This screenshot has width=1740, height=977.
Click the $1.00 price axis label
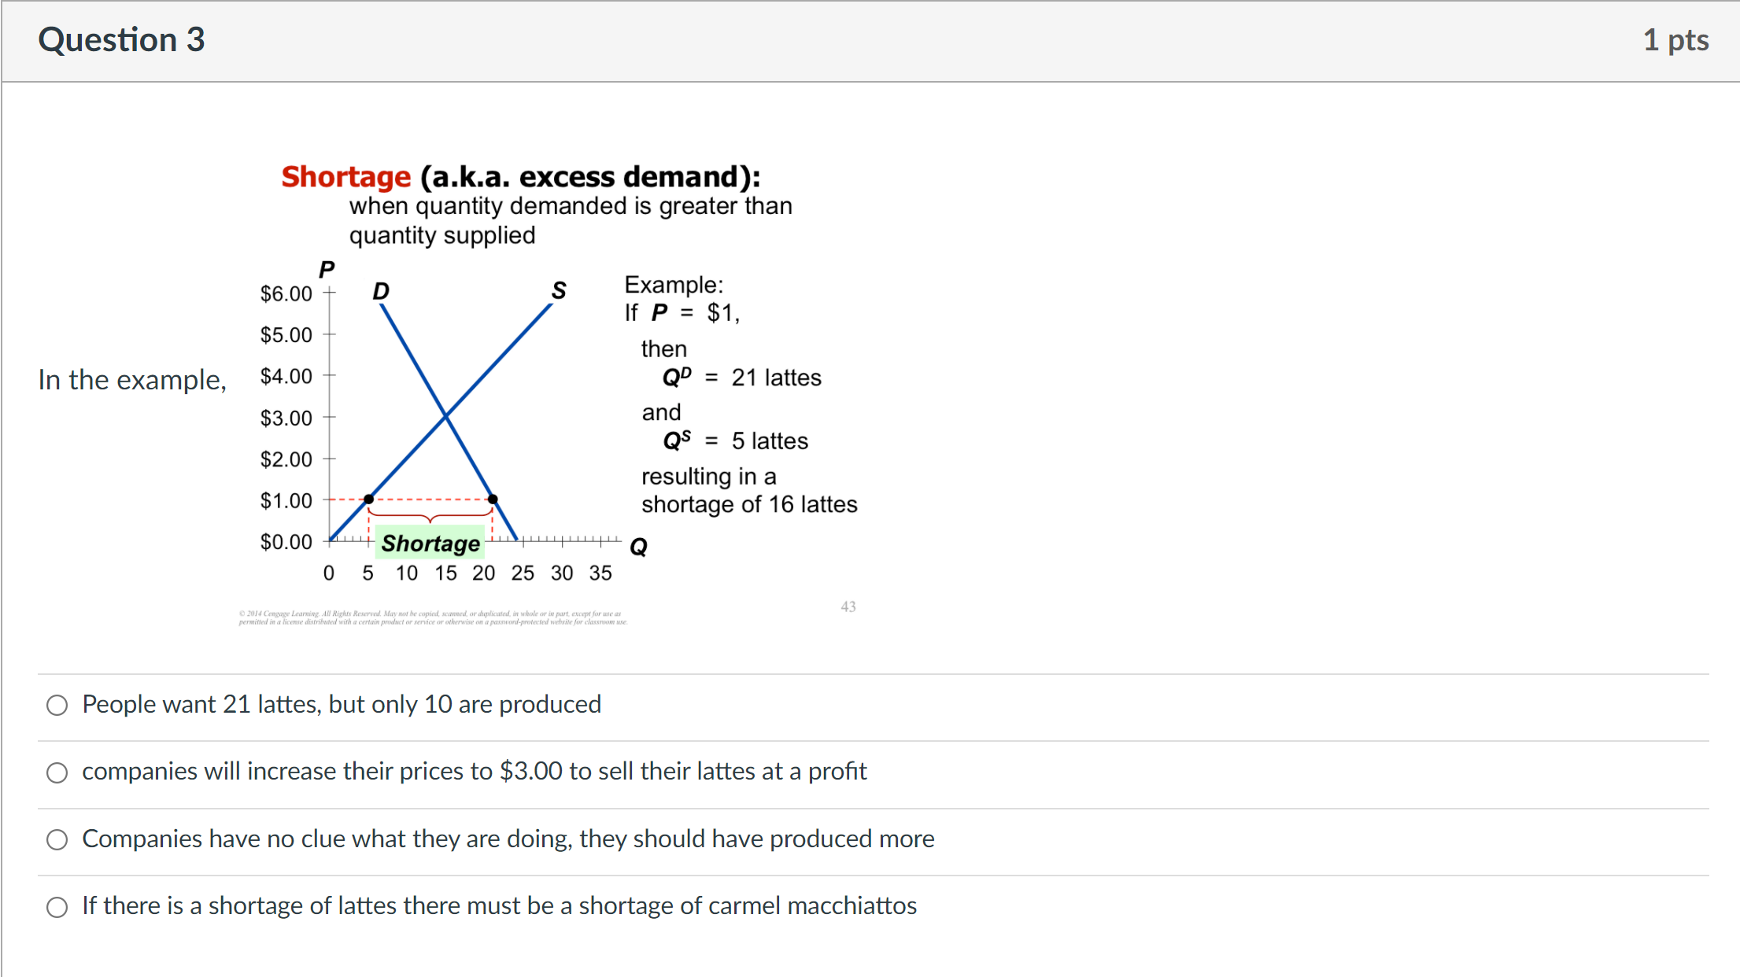(x=285, y=500)
